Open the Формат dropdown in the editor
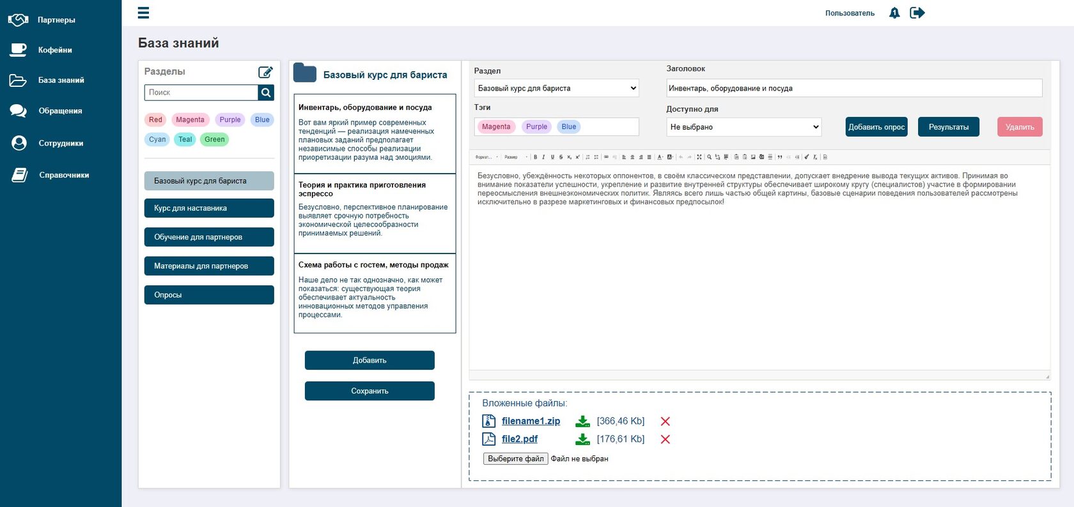Image resolution: width=1074 pixels, height=507 pixels. 485,157
